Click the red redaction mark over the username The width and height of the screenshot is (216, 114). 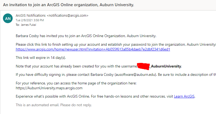(x=144, y=66)
